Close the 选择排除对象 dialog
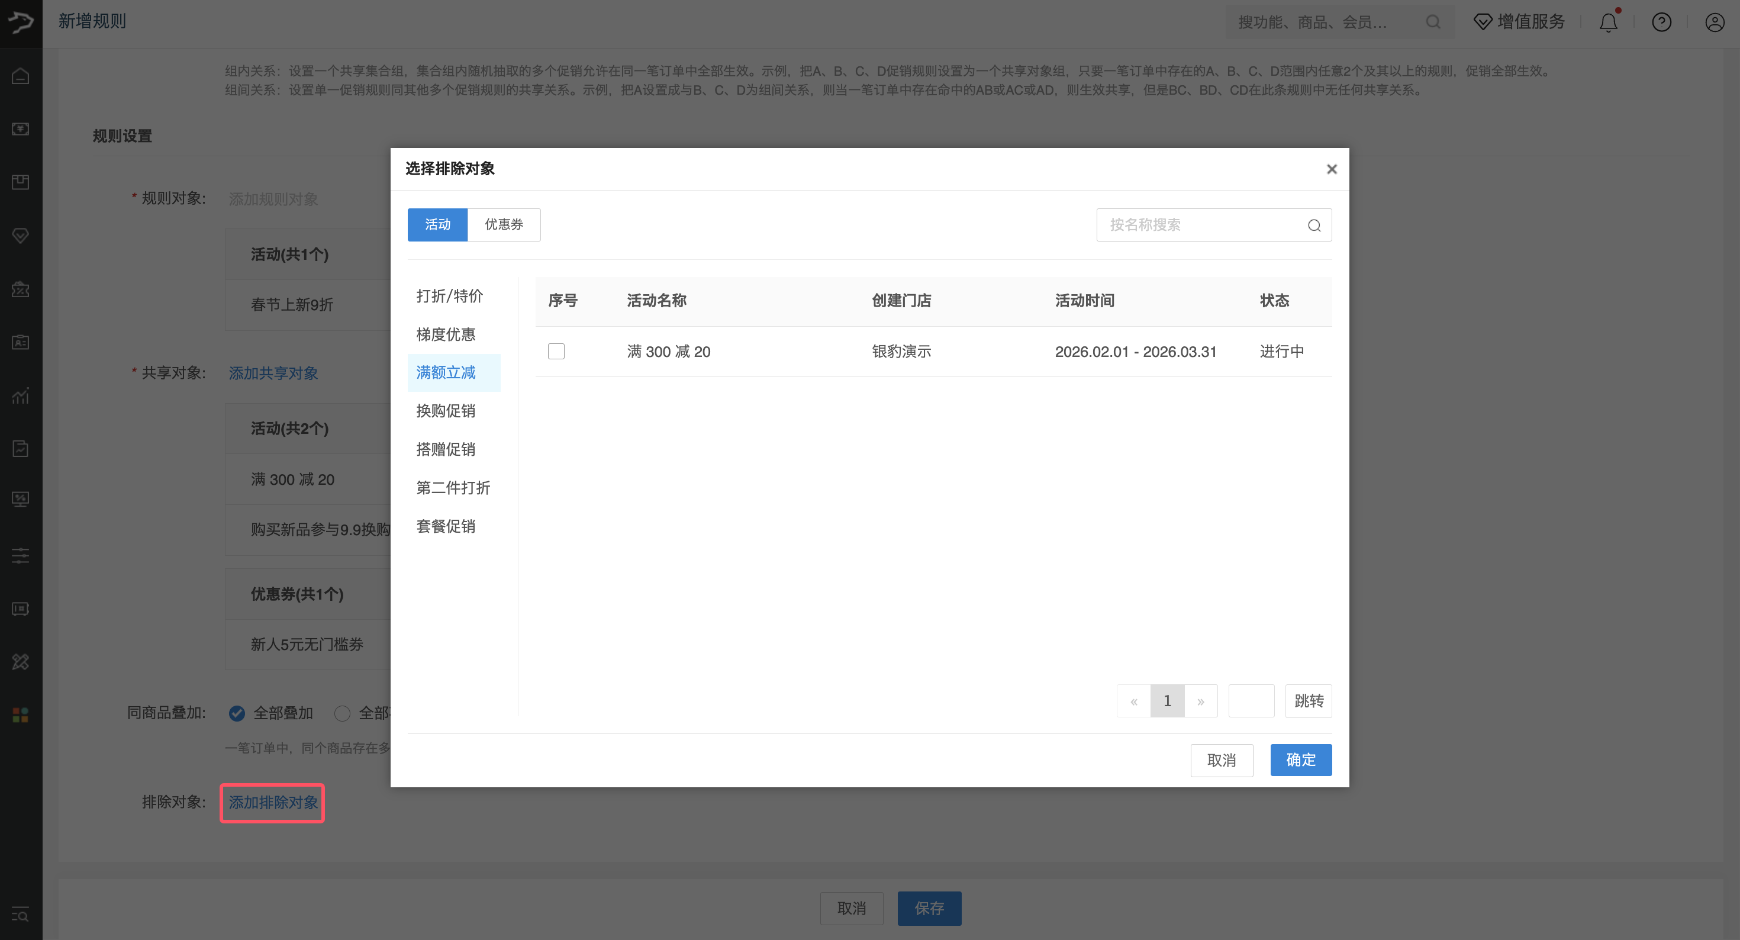The image size is (1740, 940). point(1332,169)
